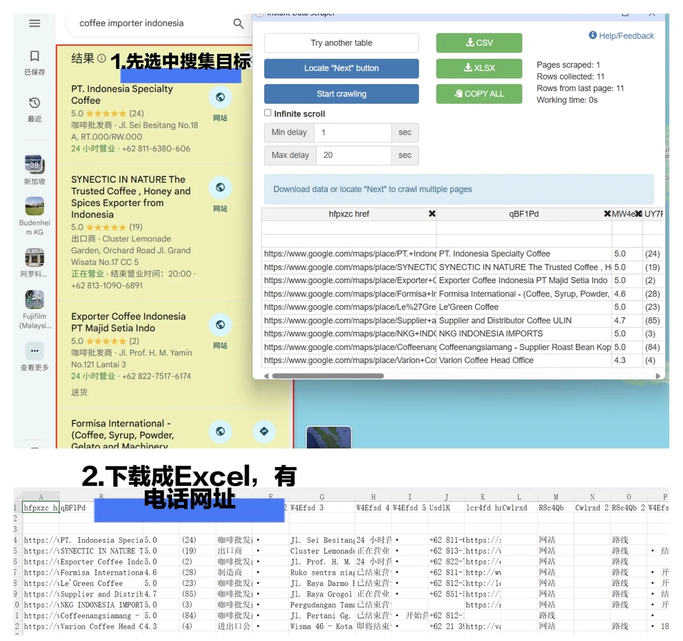Open the Recents history icon
Image resolution: width=683 pixels, height=641 pixels.
tap(34, 103)
